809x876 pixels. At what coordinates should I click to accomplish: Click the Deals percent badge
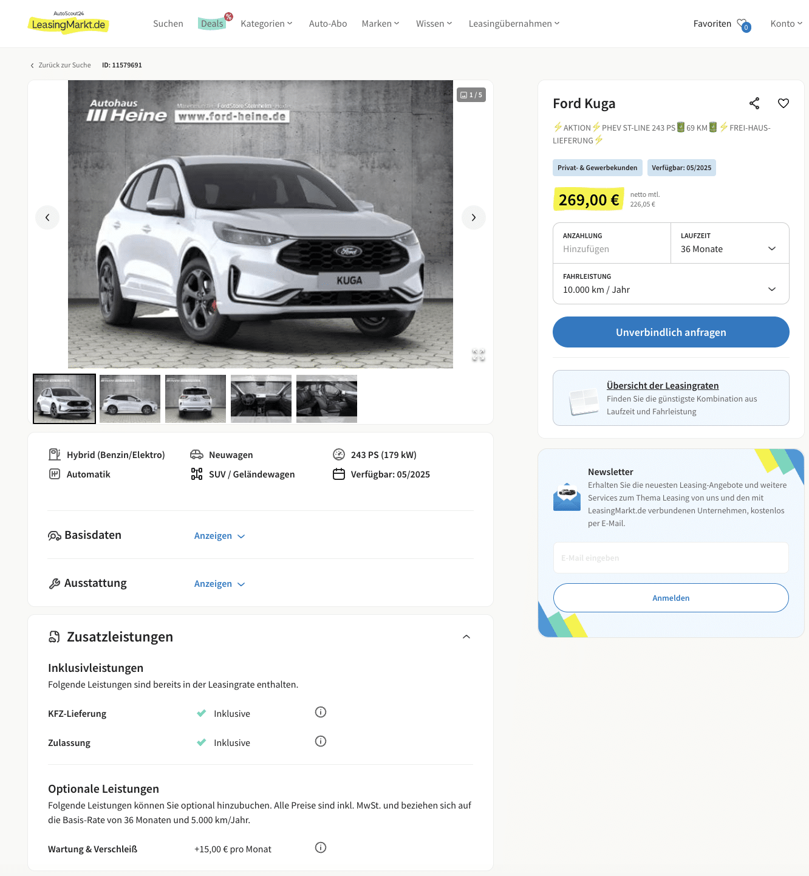tap(228, 16)
